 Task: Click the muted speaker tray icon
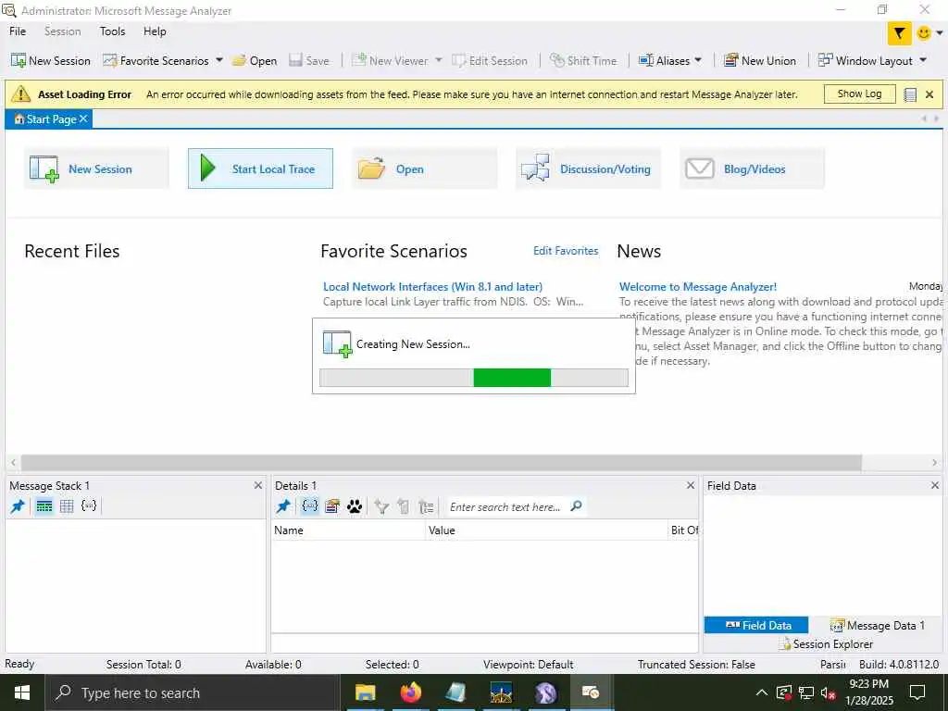pos(829,692)
